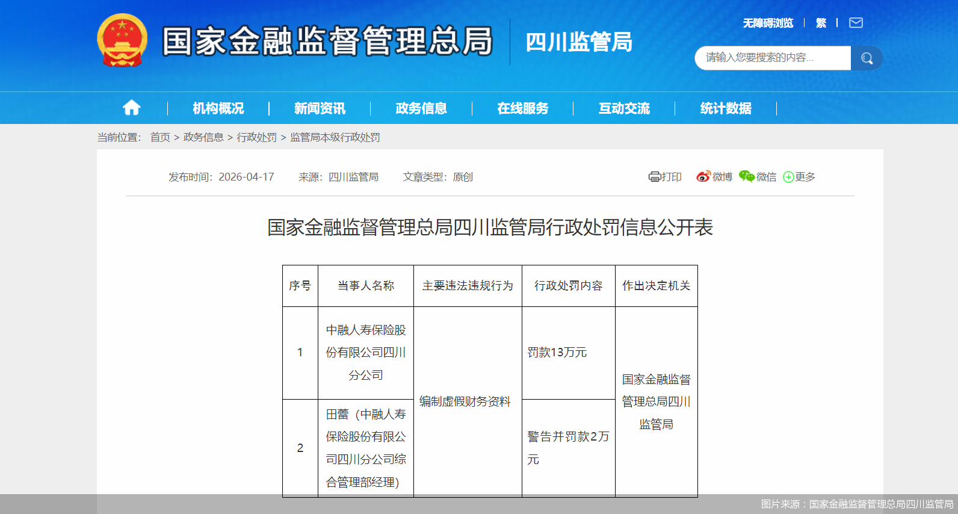958x514 pixels.
Task: Click cell 罚款13万元
Action: click(x=569, y=353)
